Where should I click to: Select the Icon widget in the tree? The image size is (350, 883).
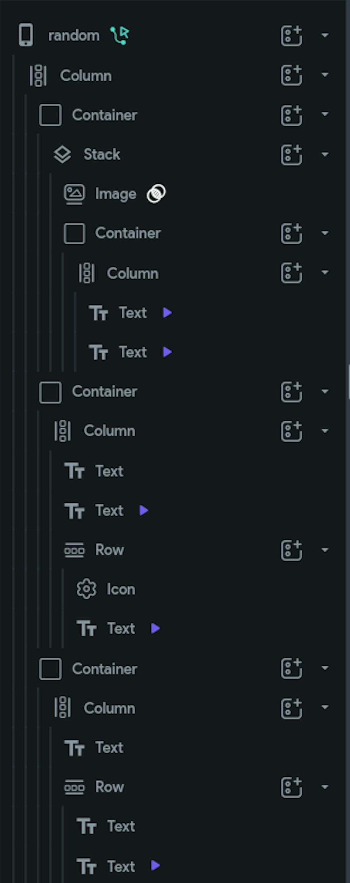(x=121, y=589)
